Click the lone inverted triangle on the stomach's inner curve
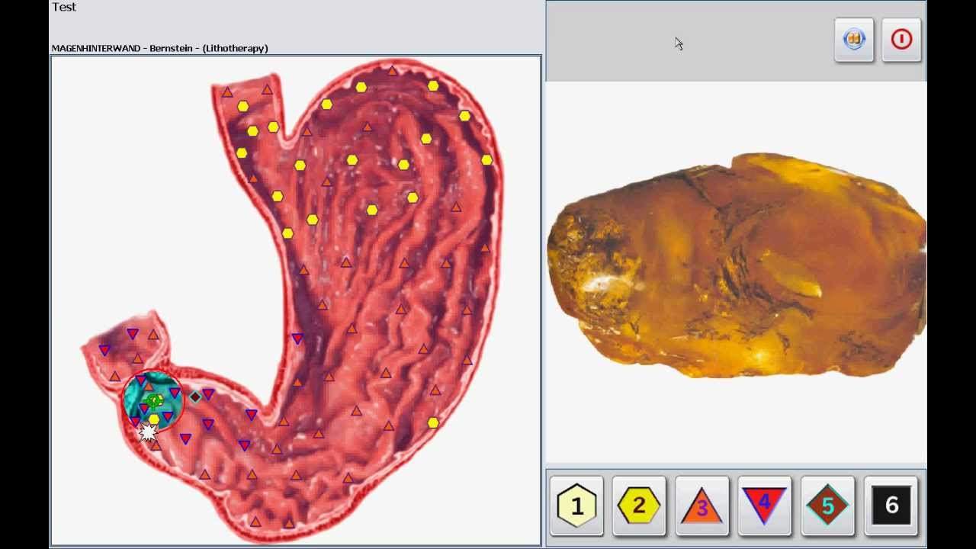The width and height of the screenshot is (976, 549). pos(297,339)
